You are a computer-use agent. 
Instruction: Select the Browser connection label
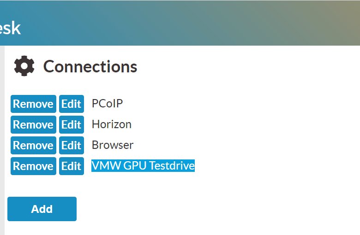113,145
